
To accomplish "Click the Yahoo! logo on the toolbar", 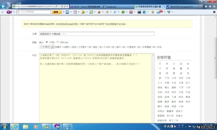I will [x=9, y=12].
